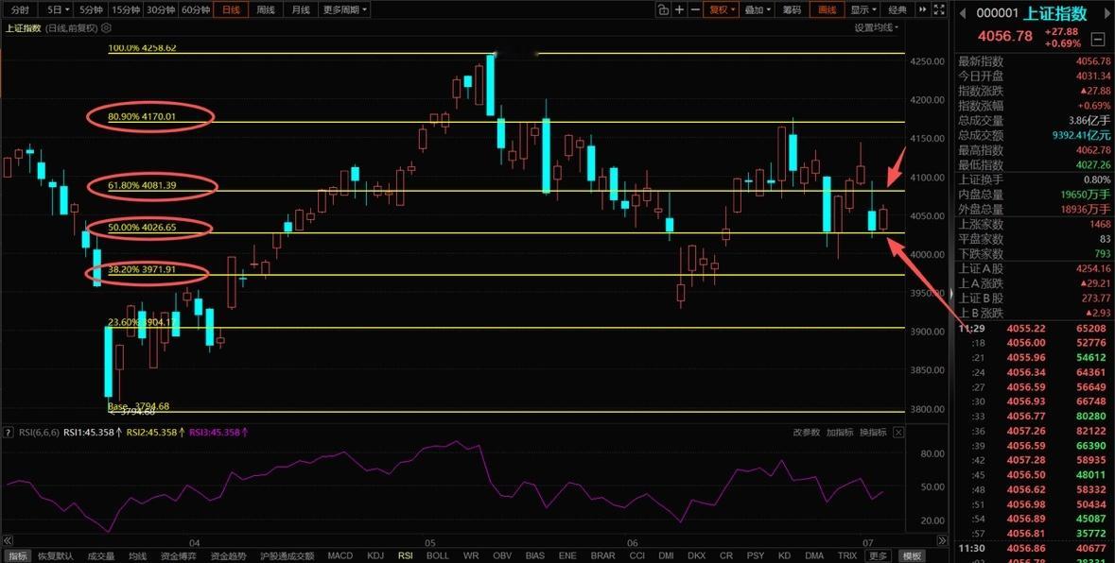Screen dimensions: 1115x563
Task: Select 日线 daily chart tab
Action: (x=231, y=10)
